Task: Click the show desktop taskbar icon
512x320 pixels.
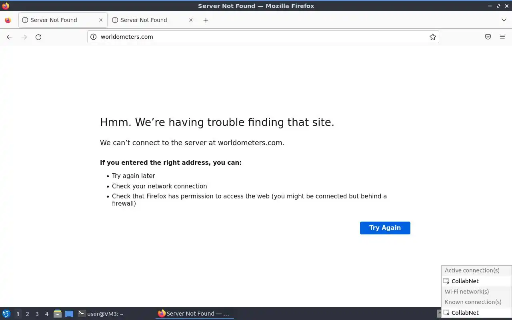Action: (x=69, y=314)
